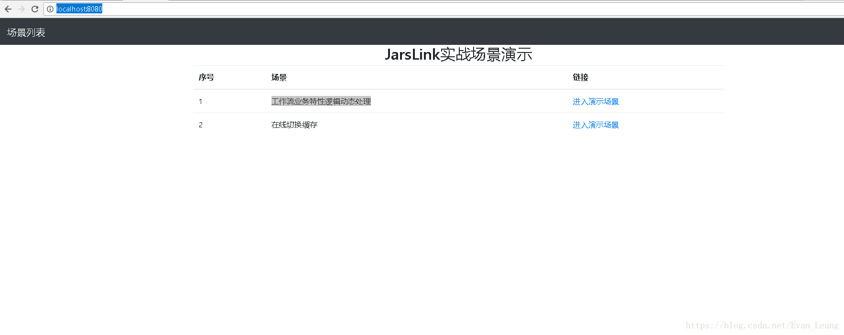Viewport: 844px width, 335px height.
Task: Click the site info icon in address bar
Action: tap(50, 9)
